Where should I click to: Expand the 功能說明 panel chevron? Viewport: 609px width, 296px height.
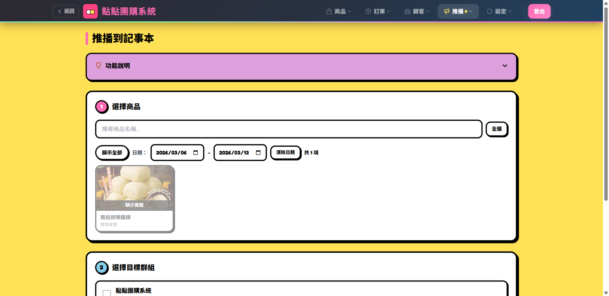pos(505,66)
